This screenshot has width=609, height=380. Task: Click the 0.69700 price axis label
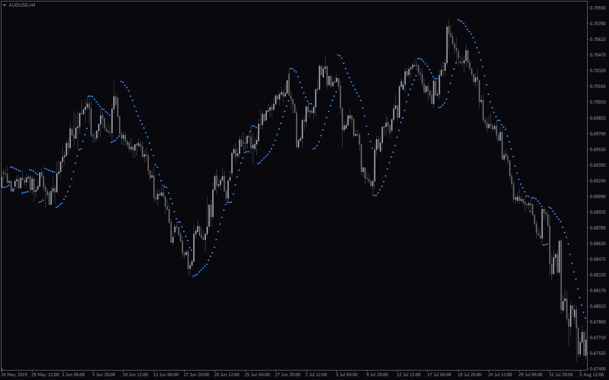598,133
